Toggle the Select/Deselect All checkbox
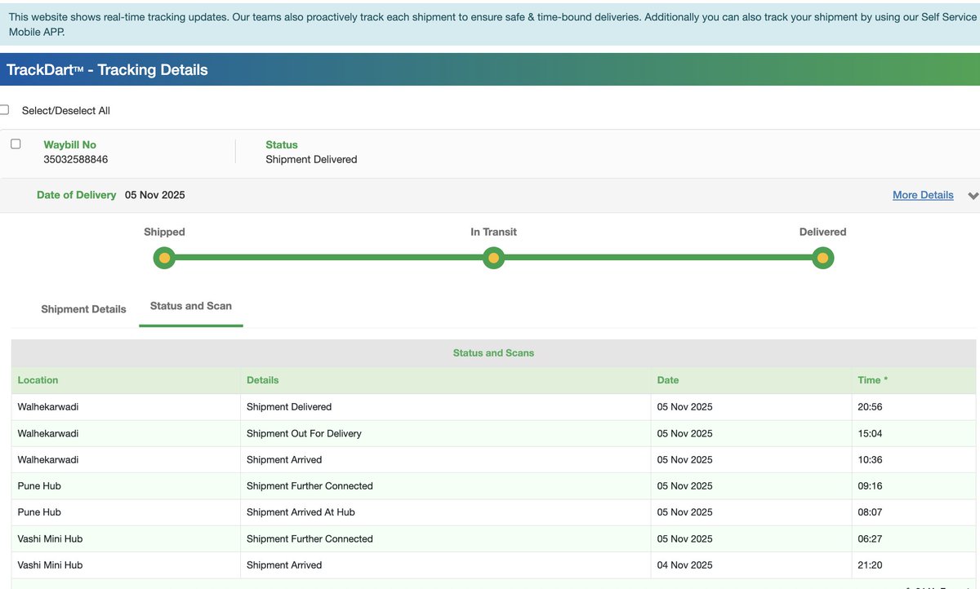980x589 pixels. pos(3,110)
